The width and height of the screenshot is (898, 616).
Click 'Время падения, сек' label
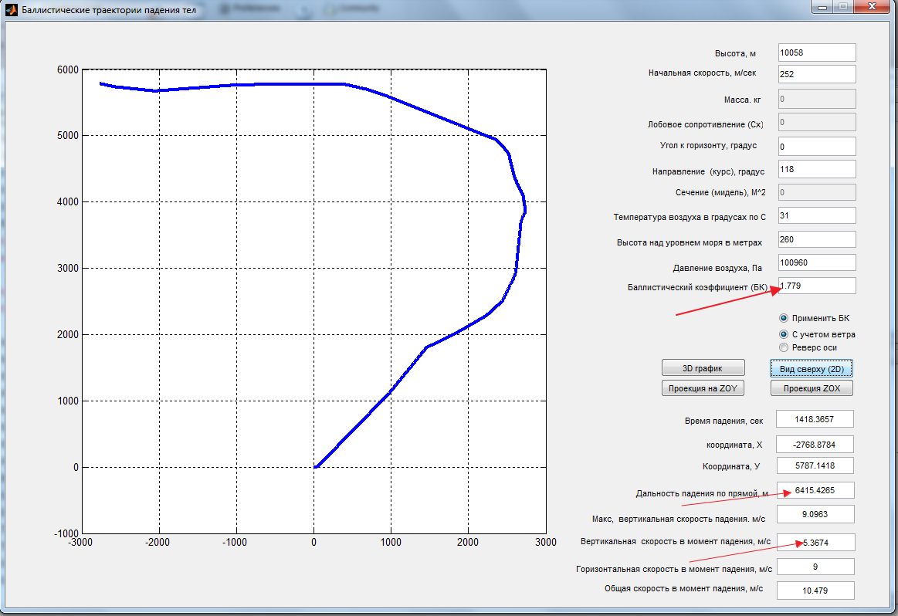[723, 421]
